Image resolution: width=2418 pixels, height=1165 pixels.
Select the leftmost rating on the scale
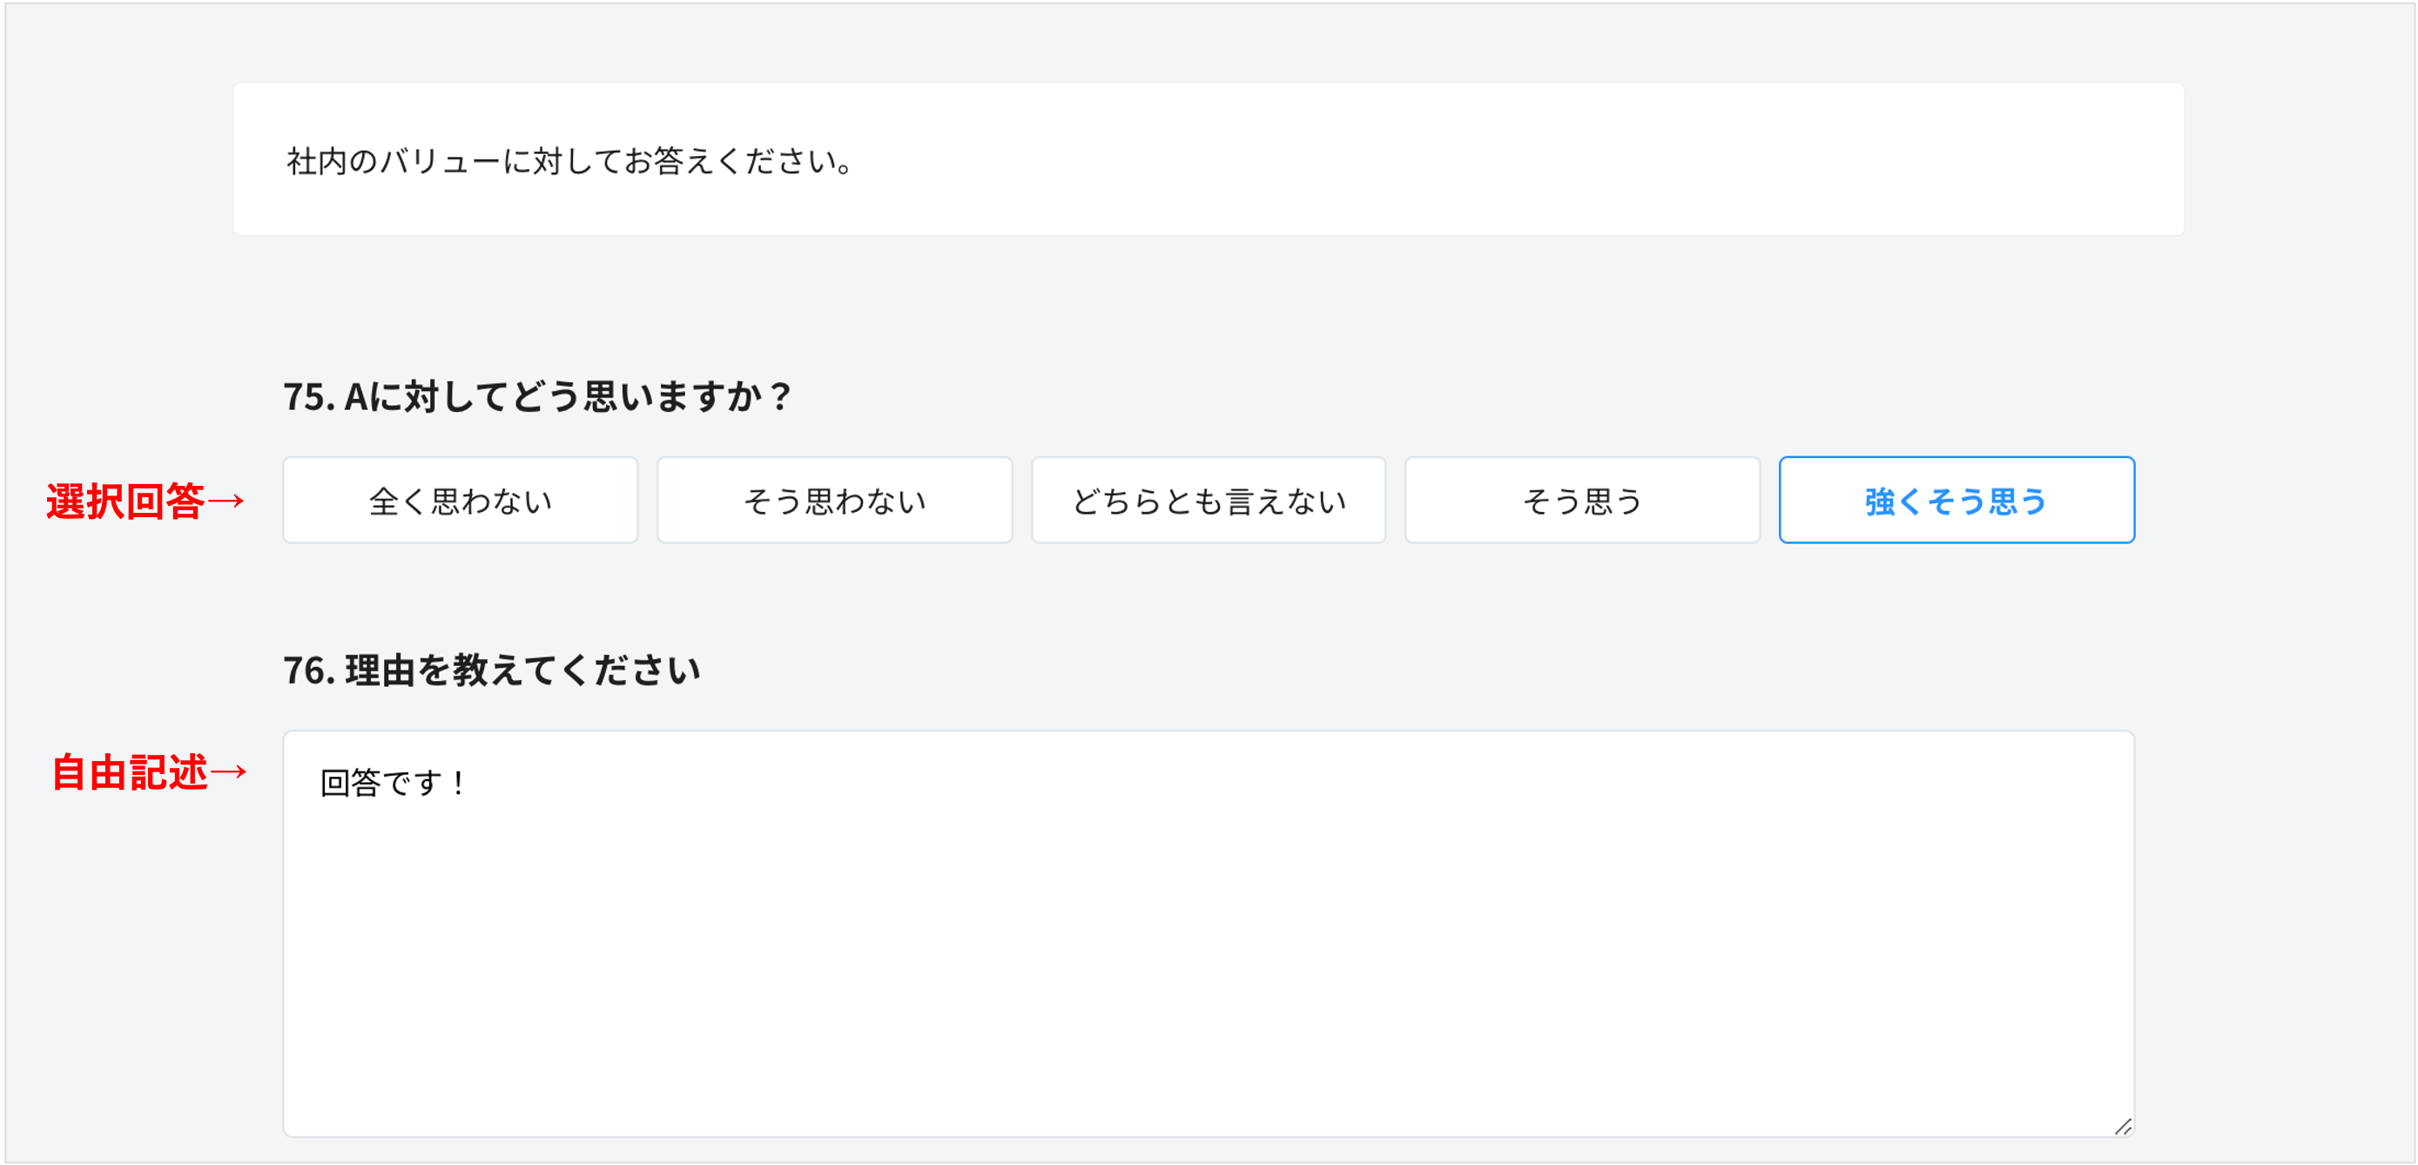click(x=459, y=500)
